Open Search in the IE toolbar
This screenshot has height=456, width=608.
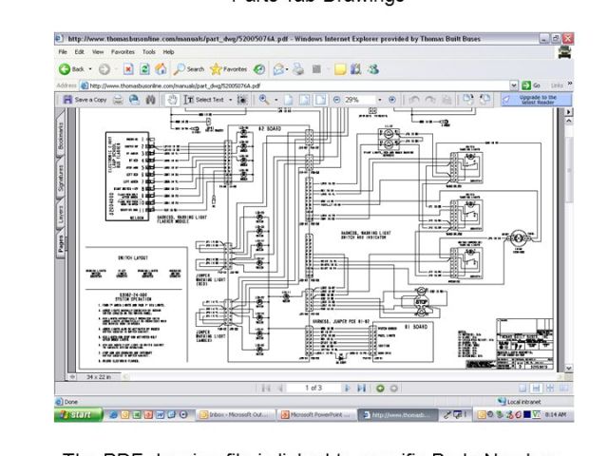[189, 69]
